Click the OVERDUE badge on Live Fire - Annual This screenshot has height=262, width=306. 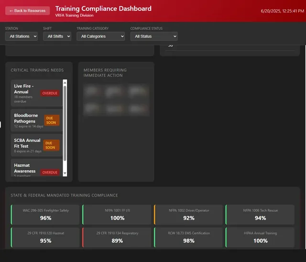(x=50, y=93)
